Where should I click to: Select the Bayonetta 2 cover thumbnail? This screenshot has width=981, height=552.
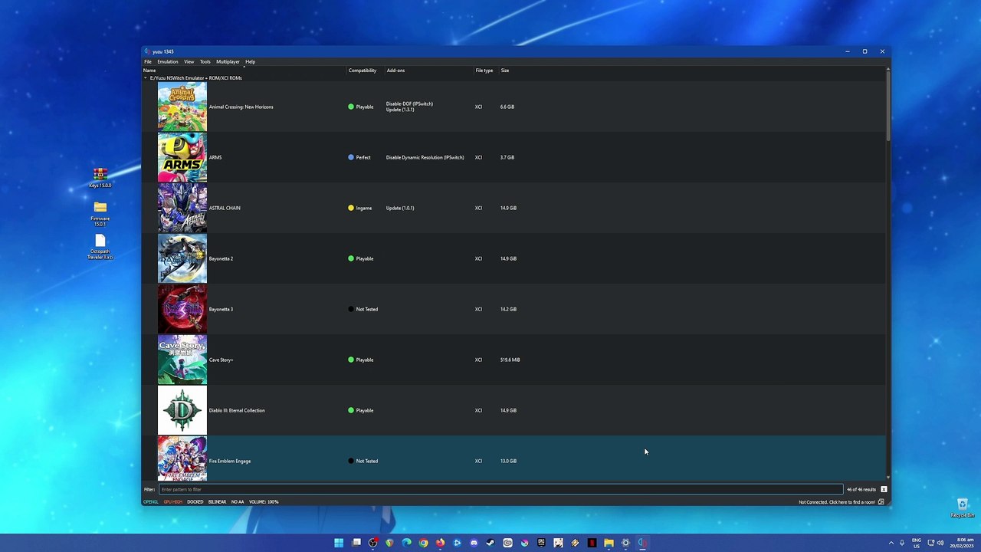[x=182, y=258]
